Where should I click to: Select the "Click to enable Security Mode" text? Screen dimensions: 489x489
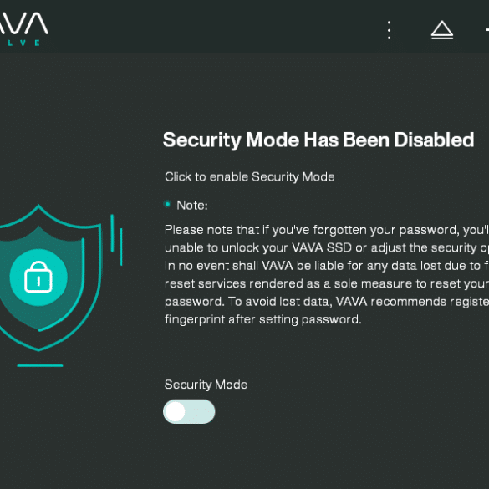click(x=249, y=177)
